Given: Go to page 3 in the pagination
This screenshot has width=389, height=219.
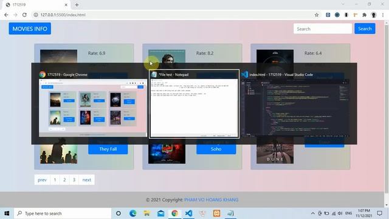Looking at the screenshot, I should point(74,180).
